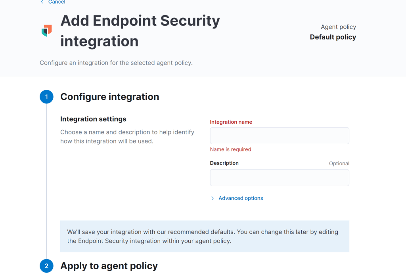Click the Integration settings section title
This screenshot has height=277, width=406.
(x=93, y=119)
